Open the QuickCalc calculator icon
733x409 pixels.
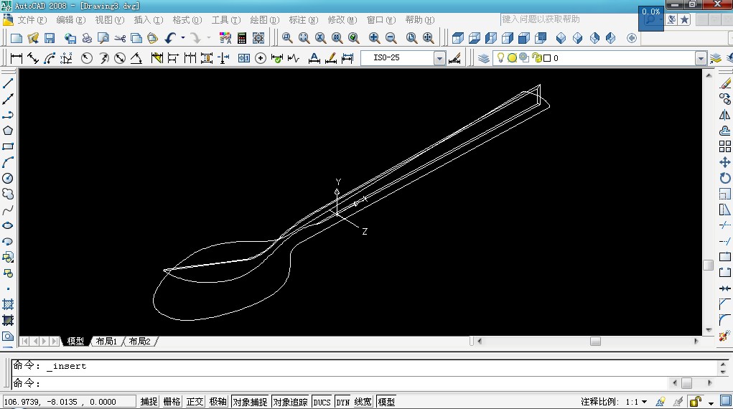(242, 38)
